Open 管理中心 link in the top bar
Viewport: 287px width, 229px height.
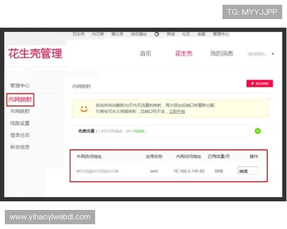click(x=221, y=34)
